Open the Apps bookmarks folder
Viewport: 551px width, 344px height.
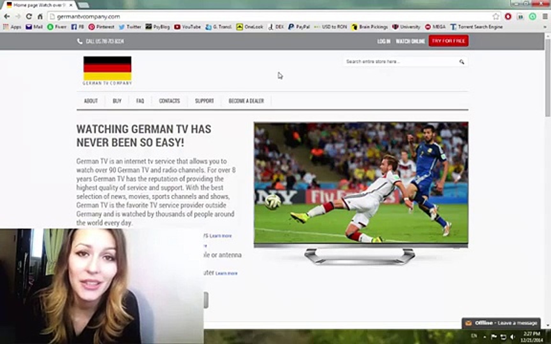coord(12,27)
